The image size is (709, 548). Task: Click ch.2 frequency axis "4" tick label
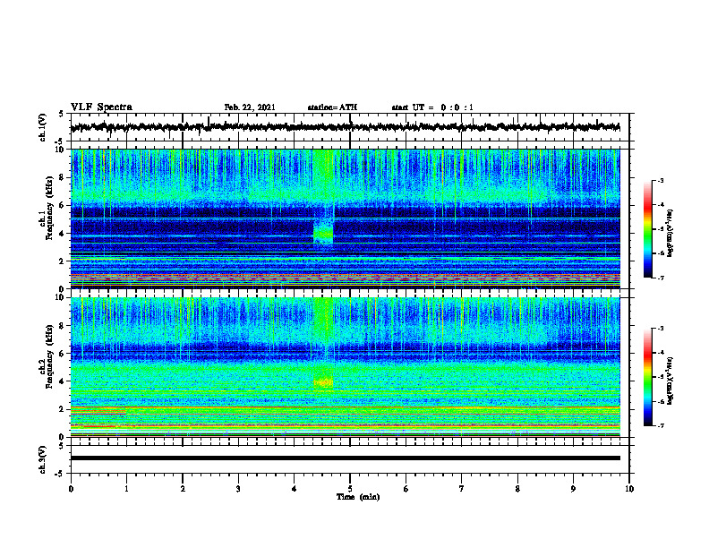[x=62, y=381]
